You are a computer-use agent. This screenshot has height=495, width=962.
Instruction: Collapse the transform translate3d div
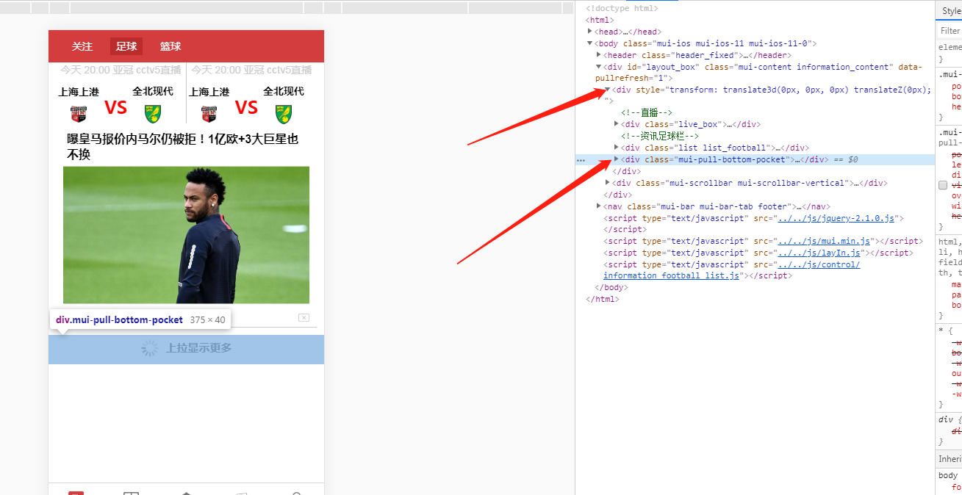click(608, 90)
